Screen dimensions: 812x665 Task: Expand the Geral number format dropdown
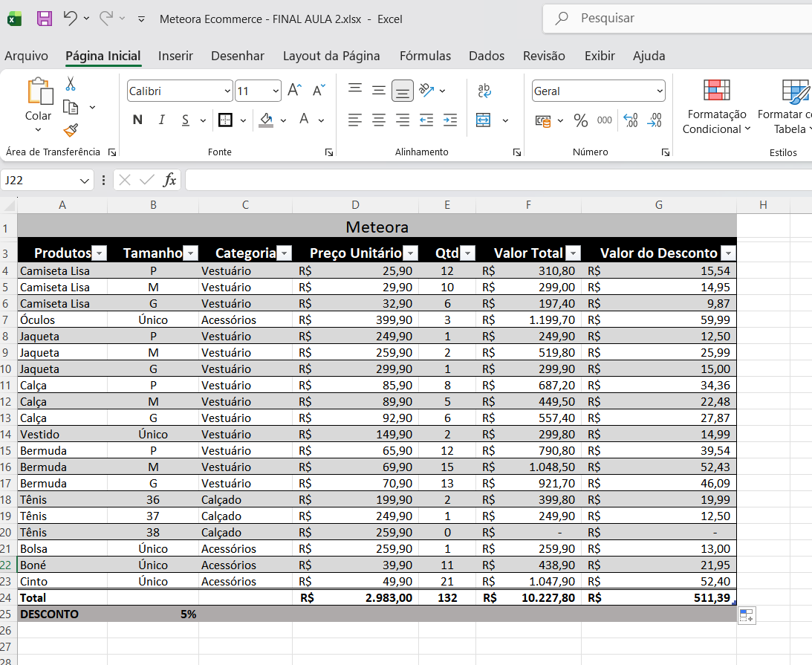(659, 91)
